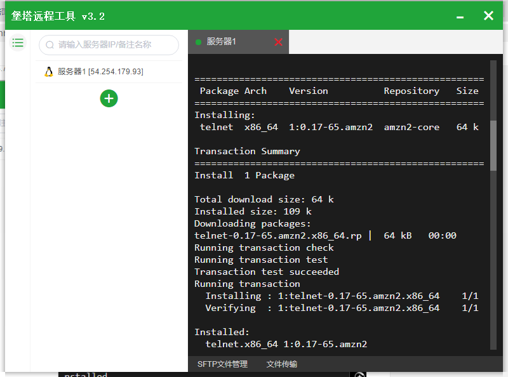
Task: Switch to the 服务器1 terminal tab
Action: pos(238,42)
